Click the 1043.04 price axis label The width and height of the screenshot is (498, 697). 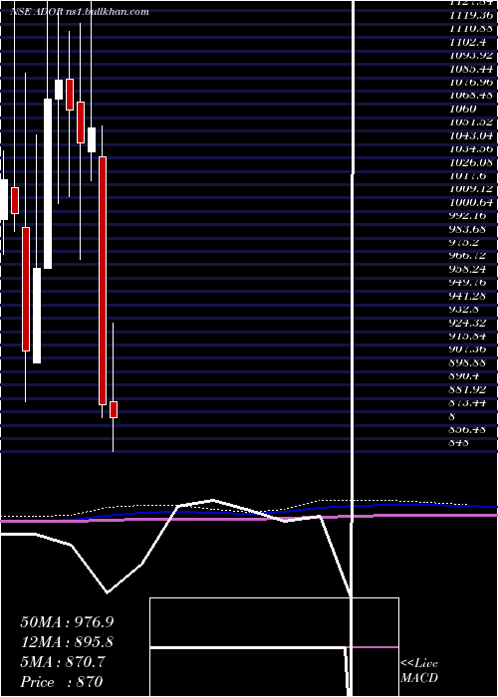tap(471, 135)
